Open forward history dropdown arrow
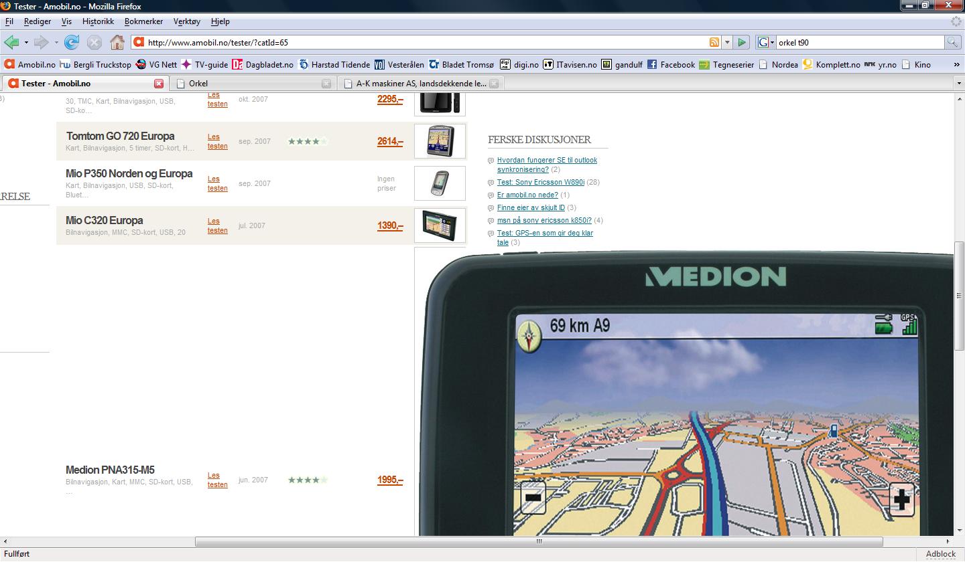 pyautogui.click(x=56, y=42)
